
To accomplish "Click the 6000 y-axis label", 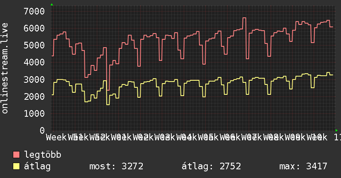I will pyautogui.click(x=34, y=28).
